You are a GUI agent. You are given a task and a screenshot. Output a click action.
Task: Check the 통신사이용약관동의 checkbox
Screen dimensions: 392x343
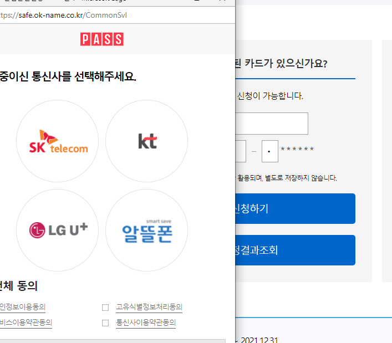coord(105,323)
